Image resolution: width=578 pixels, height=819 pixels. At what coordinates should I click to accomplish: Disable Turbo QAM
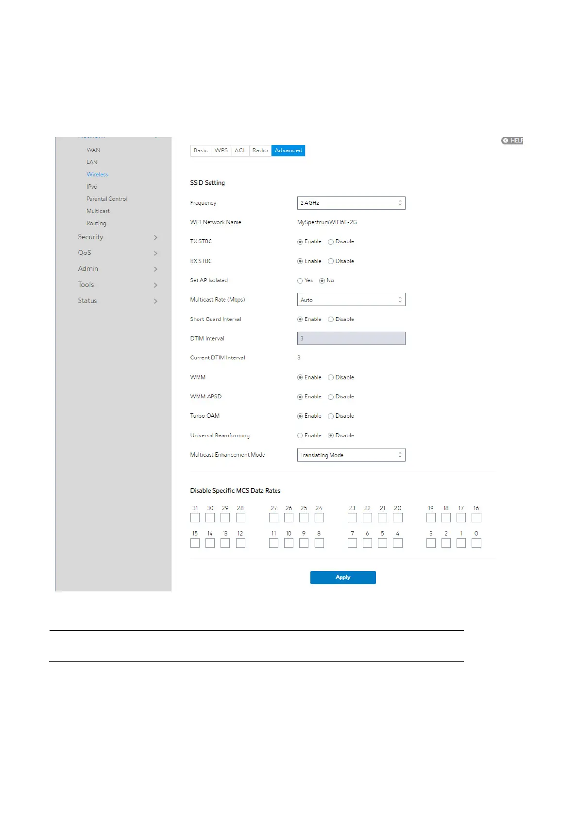pos(331,416)
